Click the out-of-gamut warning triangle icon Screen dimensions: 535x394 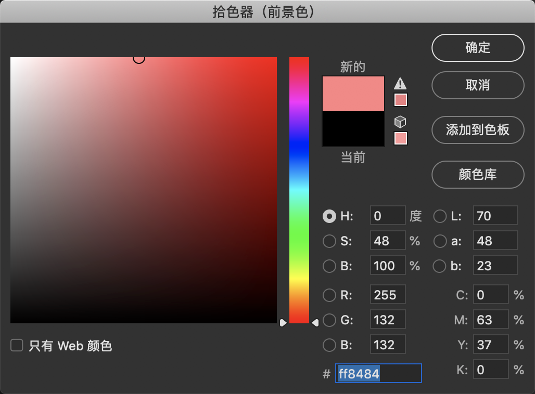coord(400,83)
